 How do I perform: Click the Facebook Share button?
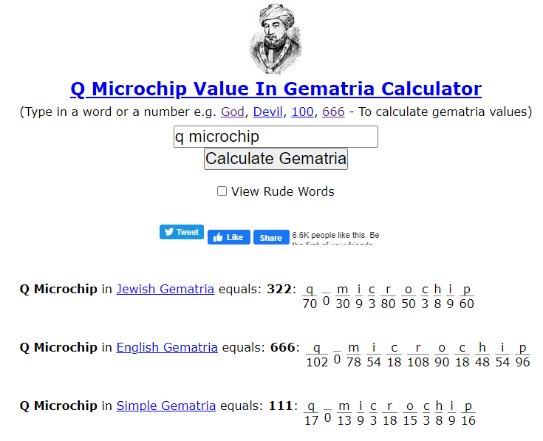point(271,237)
